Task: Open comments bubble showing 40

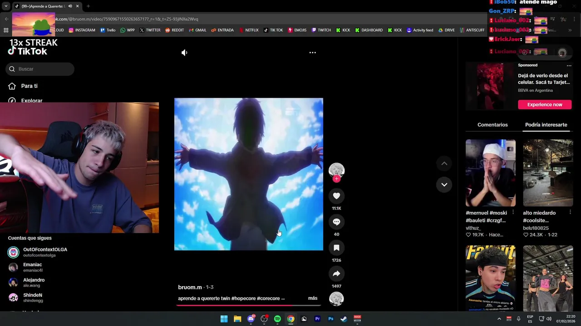Action: 336,222
